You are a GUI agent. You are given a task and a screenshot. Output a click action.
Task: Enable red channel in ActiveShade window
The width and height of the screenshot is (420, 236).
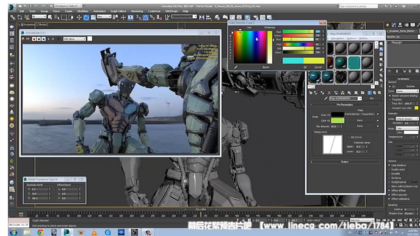click(34, 39)
